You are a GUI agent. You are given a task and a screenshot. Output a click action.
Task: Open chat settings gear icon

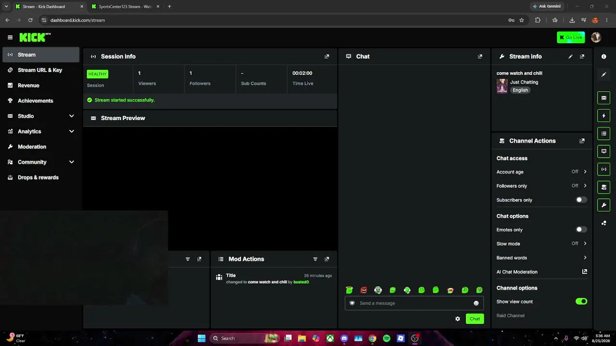pos(458,319)
